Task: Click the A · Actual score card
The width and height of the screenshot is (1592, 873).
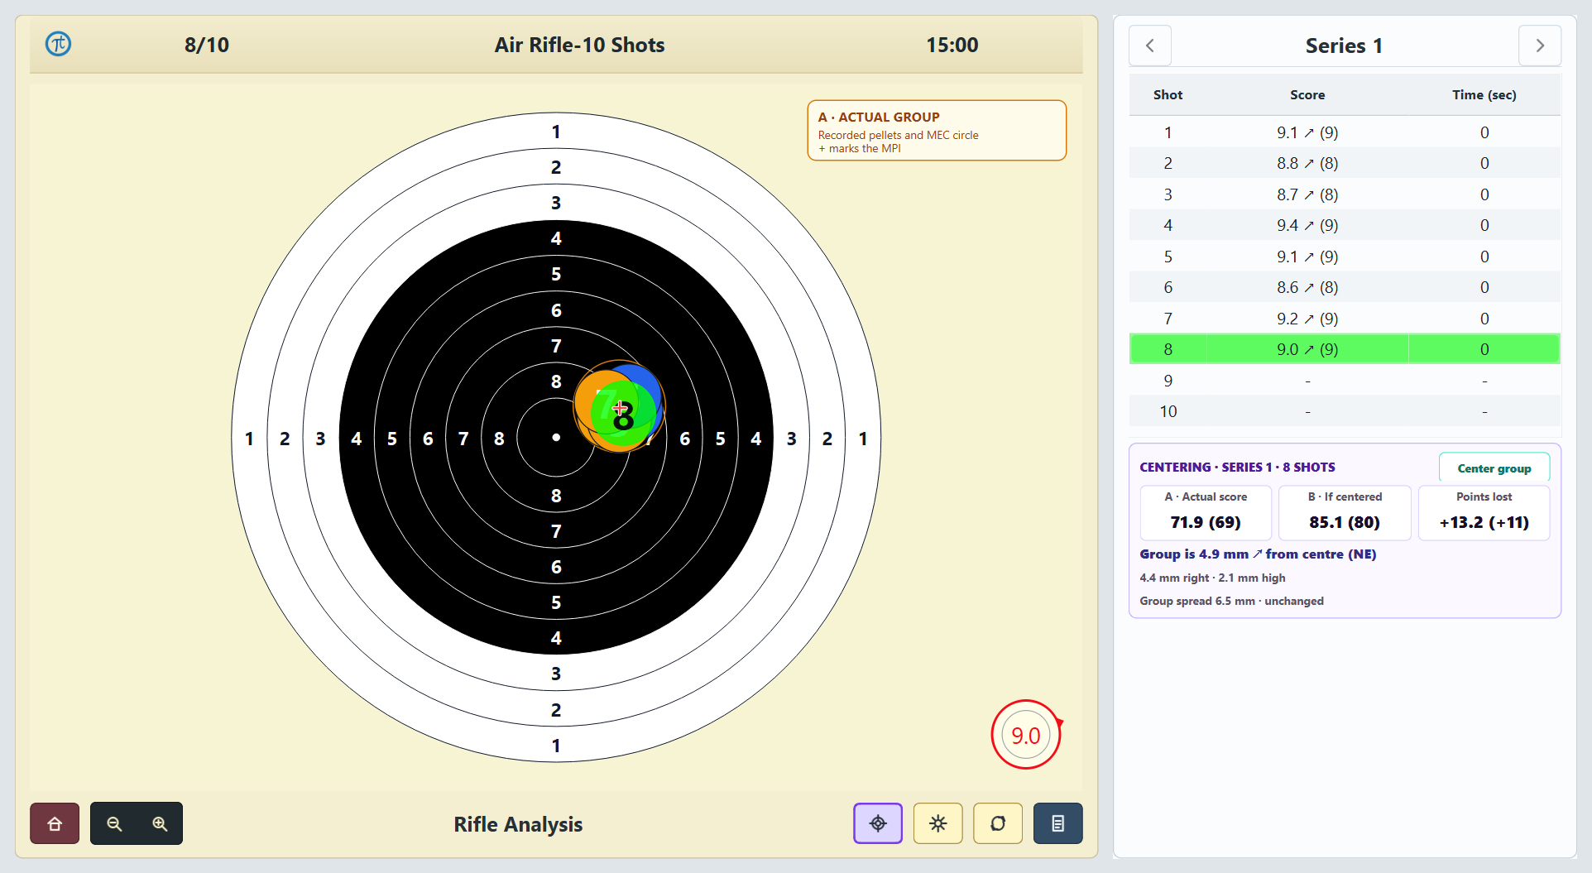Action: pos(1206,512)
